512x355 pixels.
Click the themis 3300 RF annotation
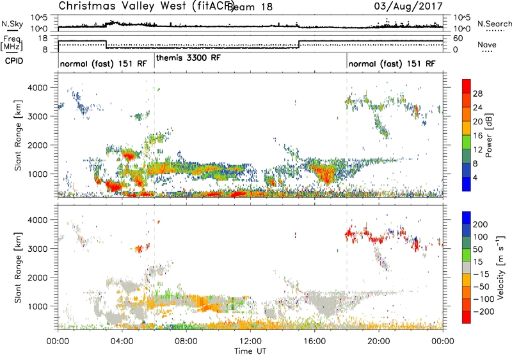click(x=188, y=58)
